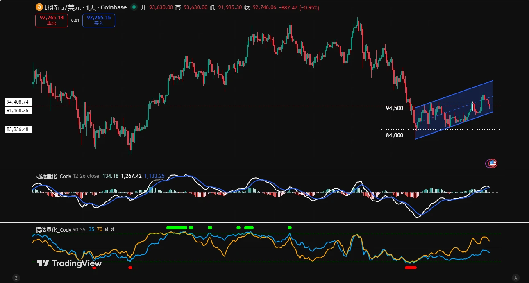This screenshot has width=529, height=283.
Task: Open the US flag economic event marker
Action: [x=493, y=163]
